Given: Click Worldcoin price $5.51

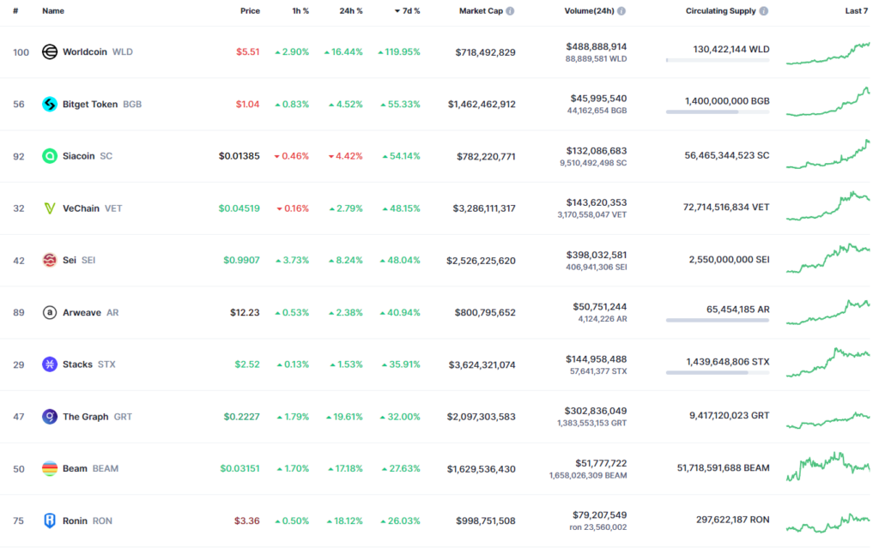Looking at the screenshot, I should pyautogui.click(x=248, y=52).
